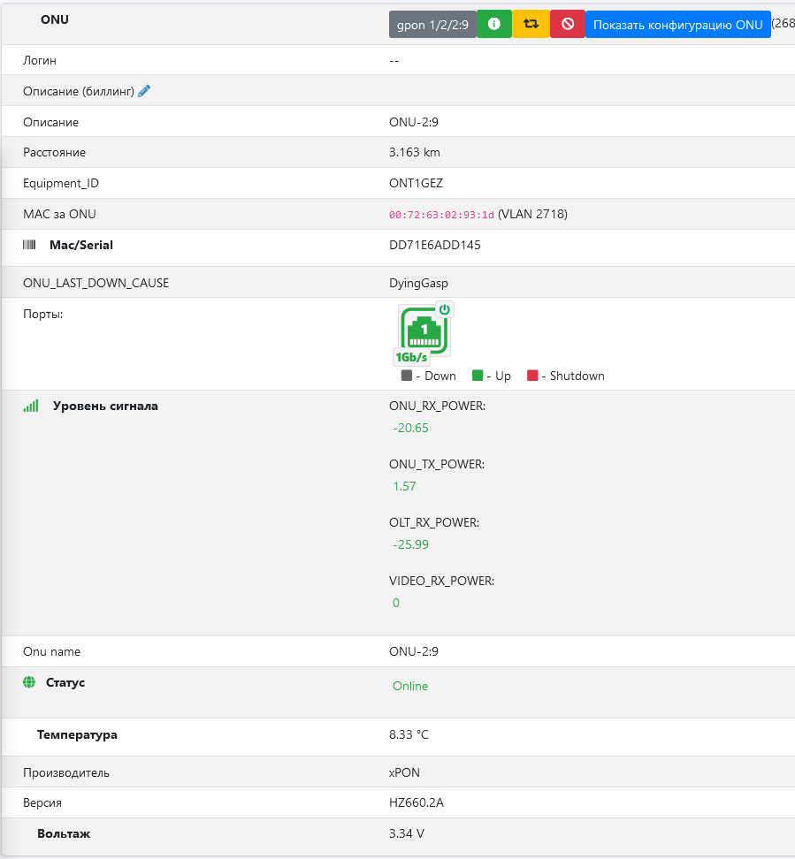Viewport: 795px width, 859px height.
Task: Click the gray Down legend swatch
Action: [x=407, y=376]
